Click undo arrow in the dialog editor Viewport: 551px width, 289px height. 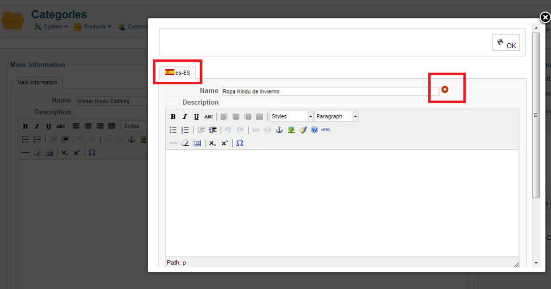pos(228,130)
